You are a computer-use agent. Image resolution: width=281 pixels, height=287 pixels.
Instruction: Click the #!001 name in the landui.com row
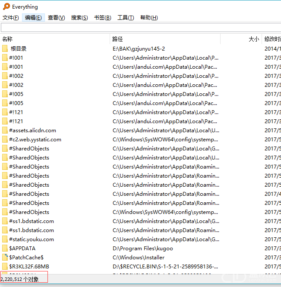(x=16, y=67)
